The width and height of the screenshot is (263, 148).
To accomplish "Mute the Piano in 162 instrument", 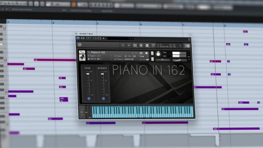I will click(x=152, y=59).
